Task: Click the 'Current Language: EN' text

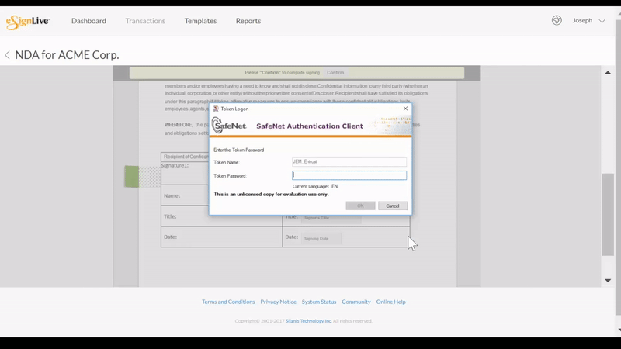Action: tap(315, 186)
